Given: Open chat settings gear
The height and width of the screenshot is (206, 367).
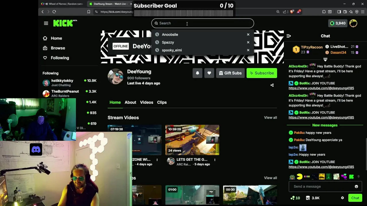Looking at the screenshot, I should [342, 198].
